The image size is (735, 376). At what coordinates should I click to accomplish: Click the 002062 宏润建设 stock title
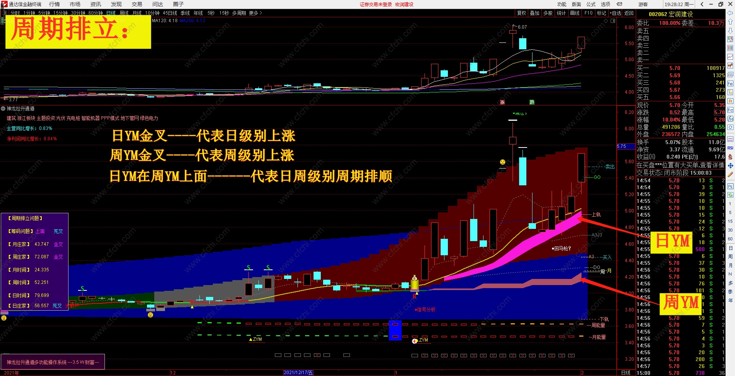[x=671, y=14]
